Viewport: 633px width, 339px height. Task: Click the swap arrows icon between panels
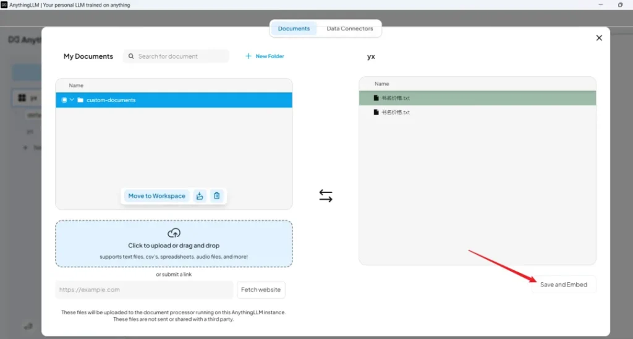pos(326,196)
